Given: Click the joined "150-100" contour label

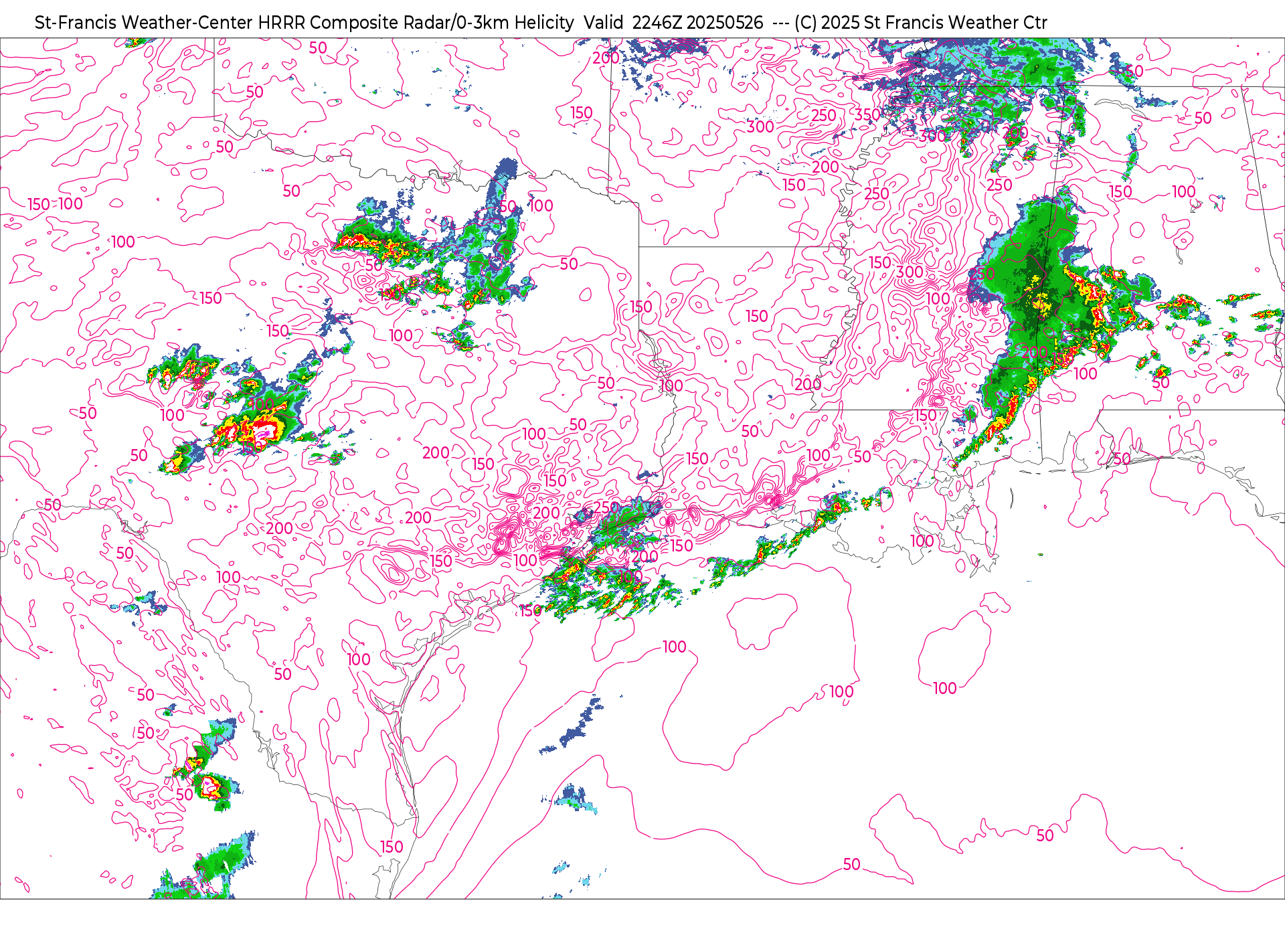Looking at the screenshot, I should click(56, 204).
